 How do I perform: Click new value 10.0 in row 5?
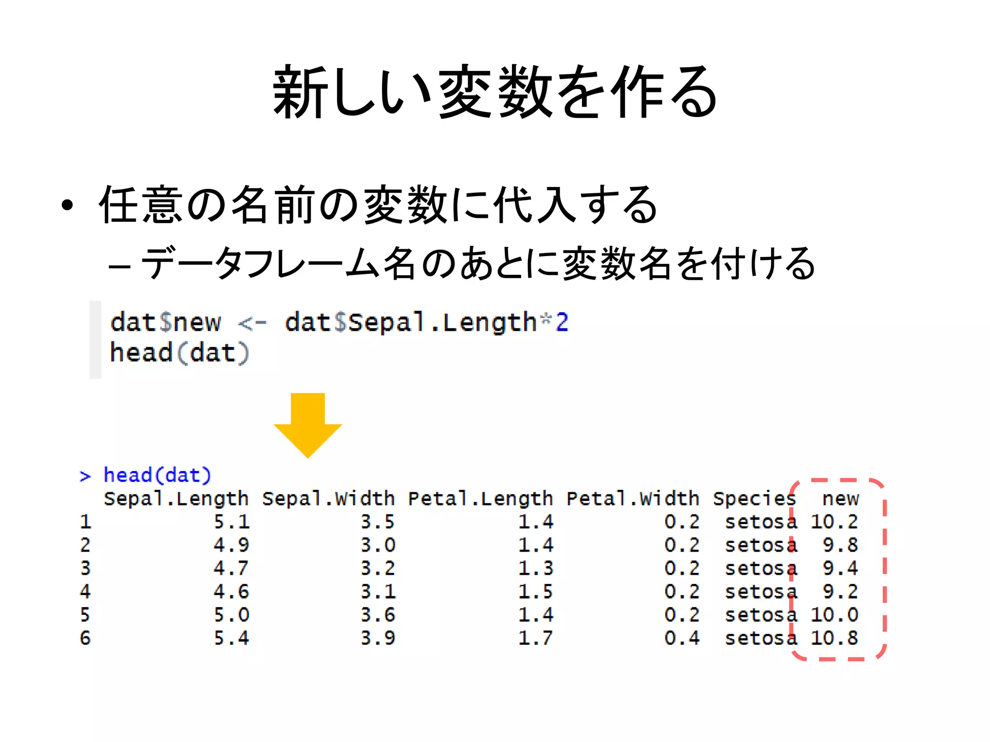pos(834,614)
